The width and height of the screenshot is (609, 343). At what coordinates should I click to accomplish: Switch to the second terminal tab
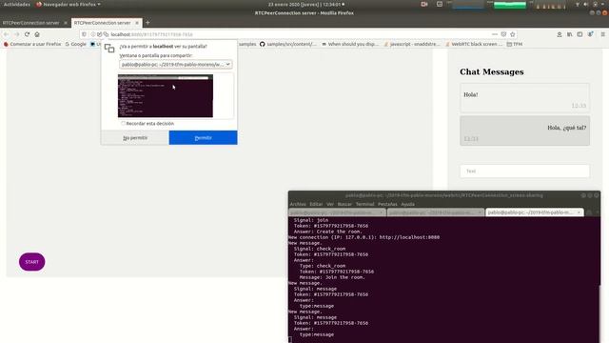tap(436, 212)
